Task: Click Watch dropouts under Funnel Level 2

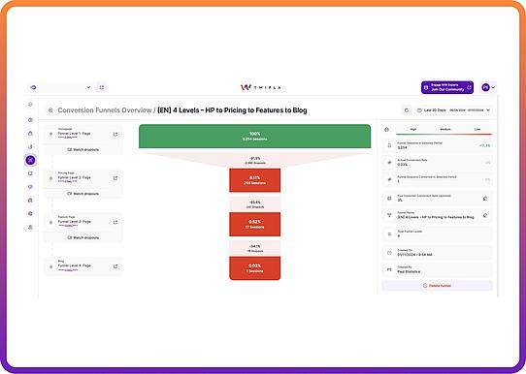Action: pyautogui.click(x=82, y=194)
